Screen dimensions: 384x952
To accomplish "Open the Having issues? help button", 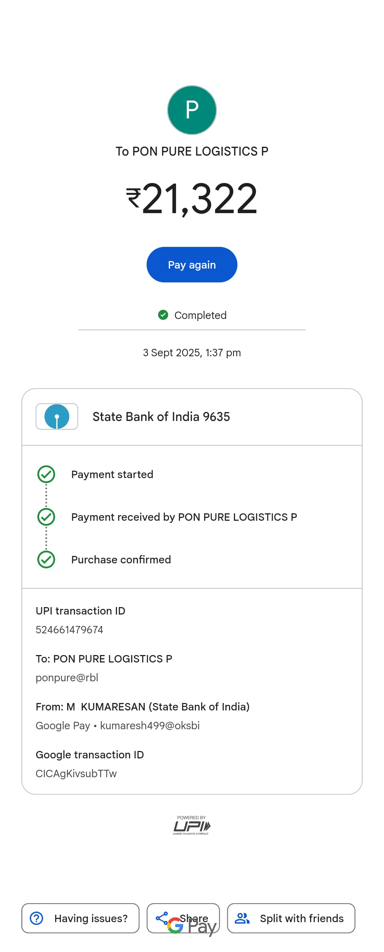I will click(80, 918).
